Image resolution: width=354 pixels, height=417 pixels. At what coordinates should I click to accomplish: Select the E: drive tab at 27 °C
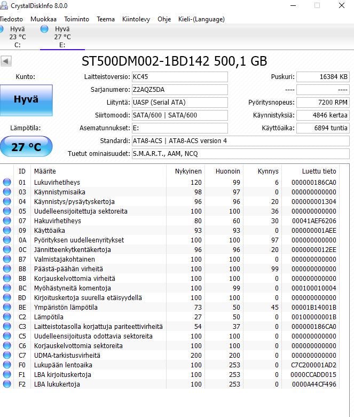pos(62,37)
